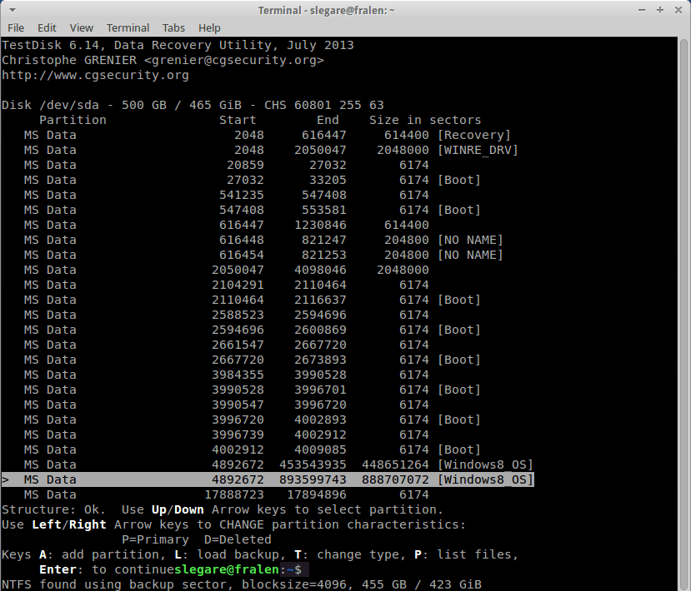
Task: Click the Disk /dev/sda header line
Action: click(192, 105)
